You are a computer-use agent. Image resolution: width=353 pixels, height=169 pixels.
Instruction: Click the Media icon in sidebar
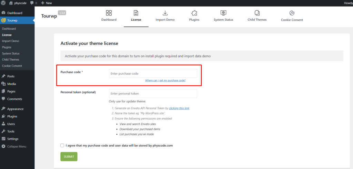(x=3, y=84)
